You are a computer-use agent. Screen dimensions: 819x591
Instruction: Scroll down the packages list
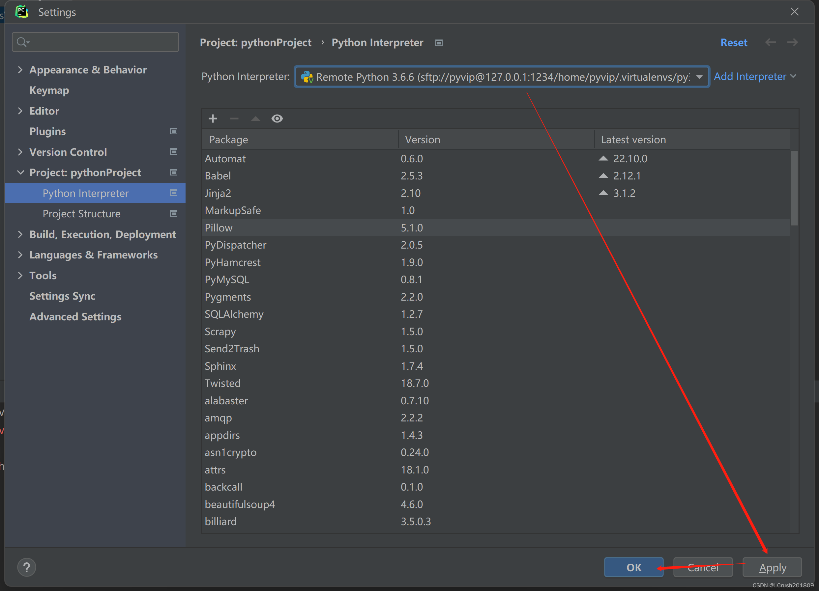click(800, 381)
